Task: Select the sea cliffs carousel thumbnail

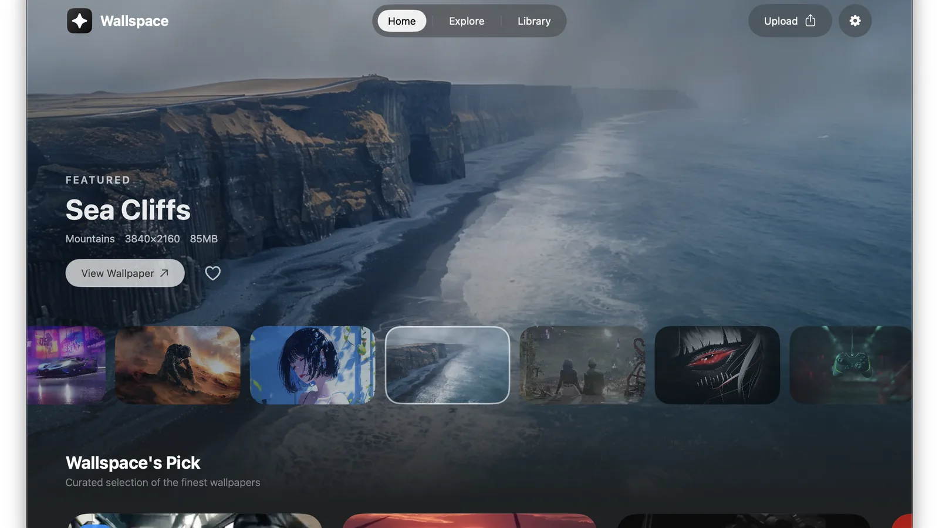Action: (x=447, y=365)
